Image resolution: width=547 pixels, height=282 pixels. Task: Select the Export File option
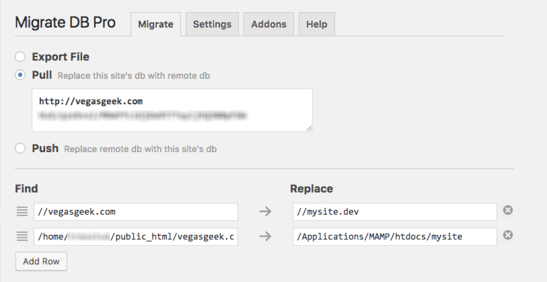coord(21,57)
